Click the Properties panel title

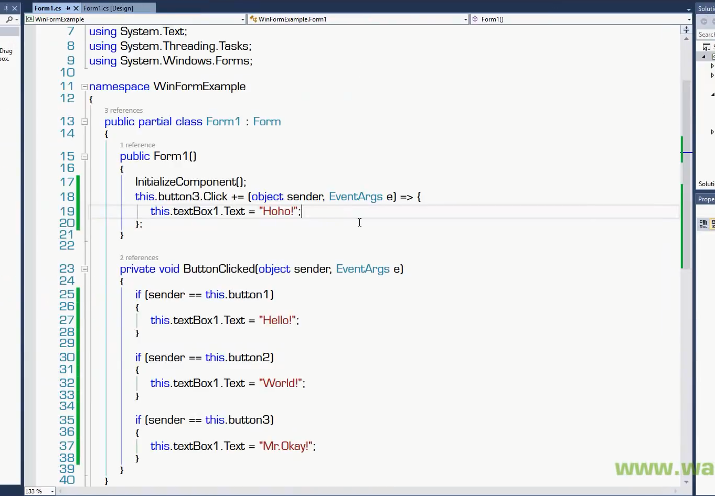(x=706, y=199)
